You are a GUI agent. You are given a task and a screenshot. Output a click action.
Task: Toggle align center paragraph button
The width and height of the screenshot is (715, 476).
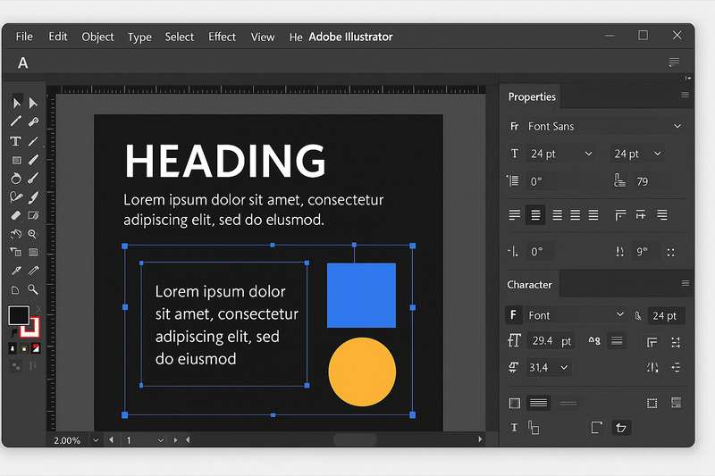coord(536,215)
